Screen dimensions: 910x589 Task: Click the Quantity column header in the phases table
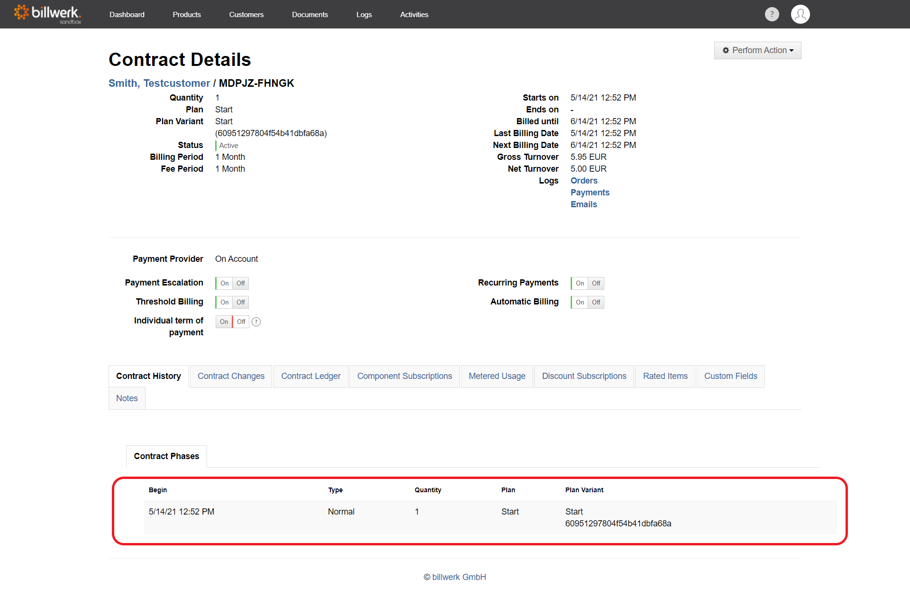tap(428, 490)
